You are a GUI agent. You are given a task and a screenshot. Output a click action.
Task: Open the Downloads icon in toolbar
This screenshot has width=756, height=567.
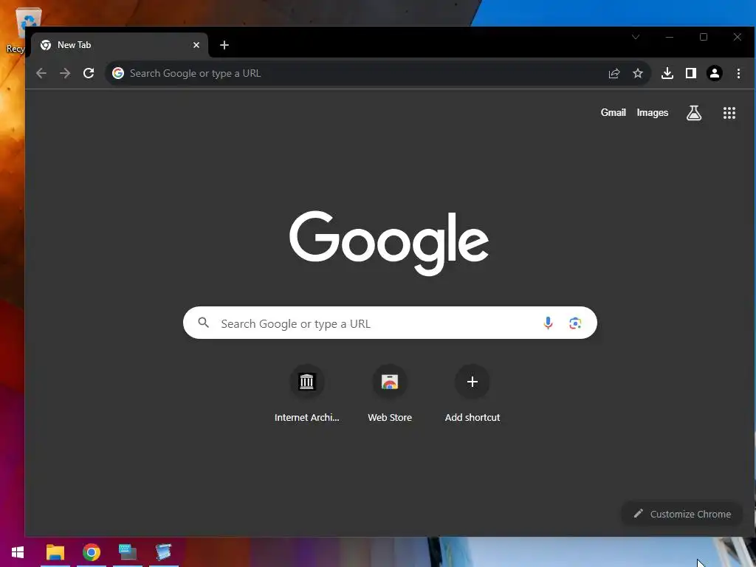pos(667,73)
